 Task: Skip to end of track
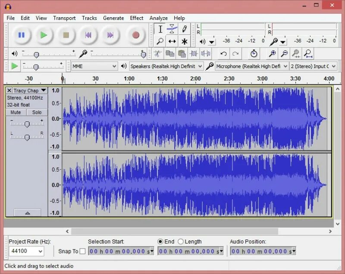coord(110,35)
